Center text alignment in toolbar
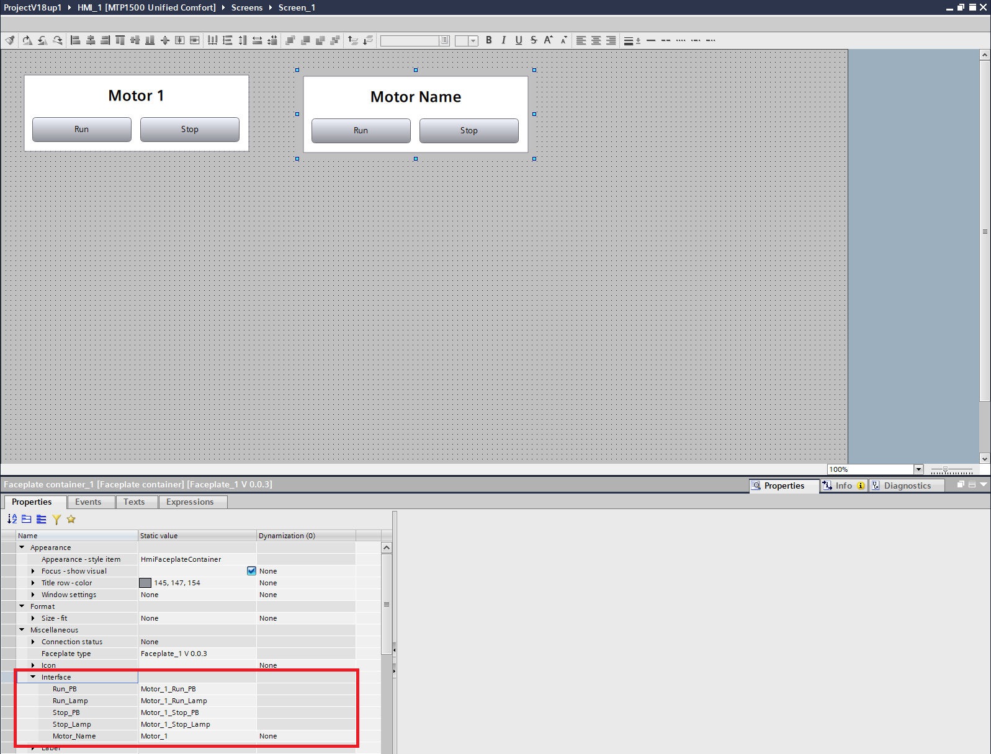The height and width of the screenshot is (754, 991). 596,40
